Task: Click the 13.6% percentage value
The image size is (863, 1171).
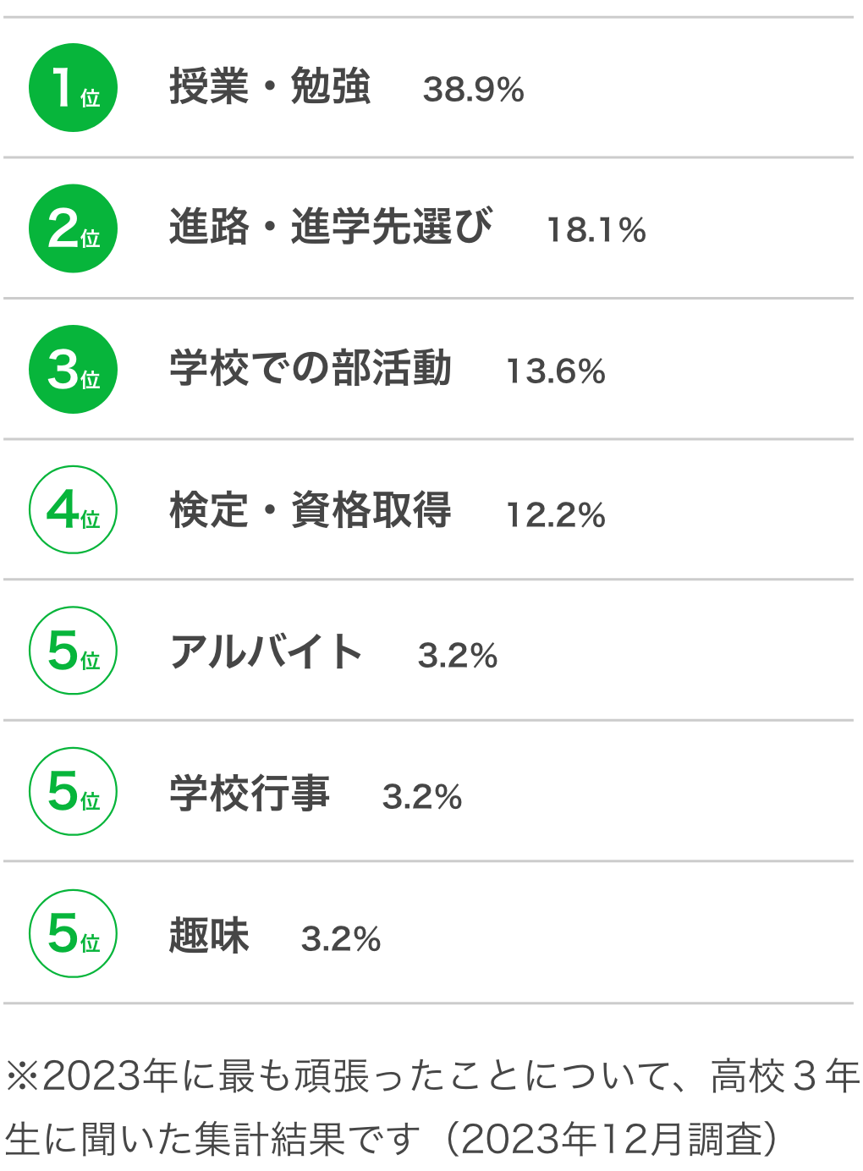Action: 556,371
